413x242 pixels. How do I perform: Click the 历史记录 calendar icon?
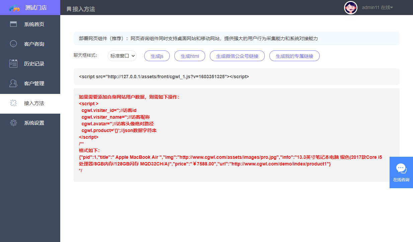[13, 64]
